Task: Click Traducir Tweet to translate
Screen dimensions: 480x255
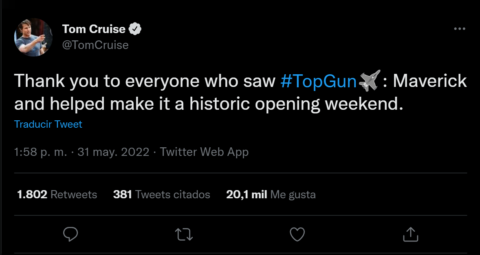Action: click(48, 124)
